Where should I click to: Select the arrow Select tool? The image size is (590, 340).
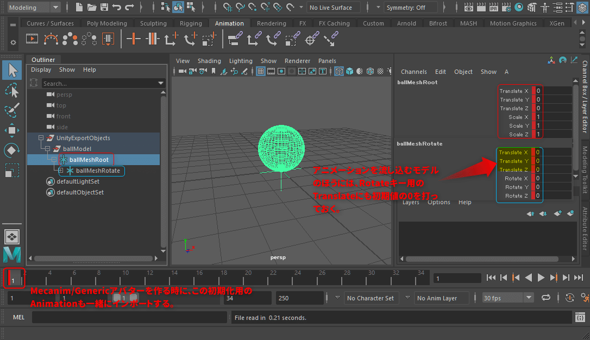pyautogui.click(x=12, y=70)
